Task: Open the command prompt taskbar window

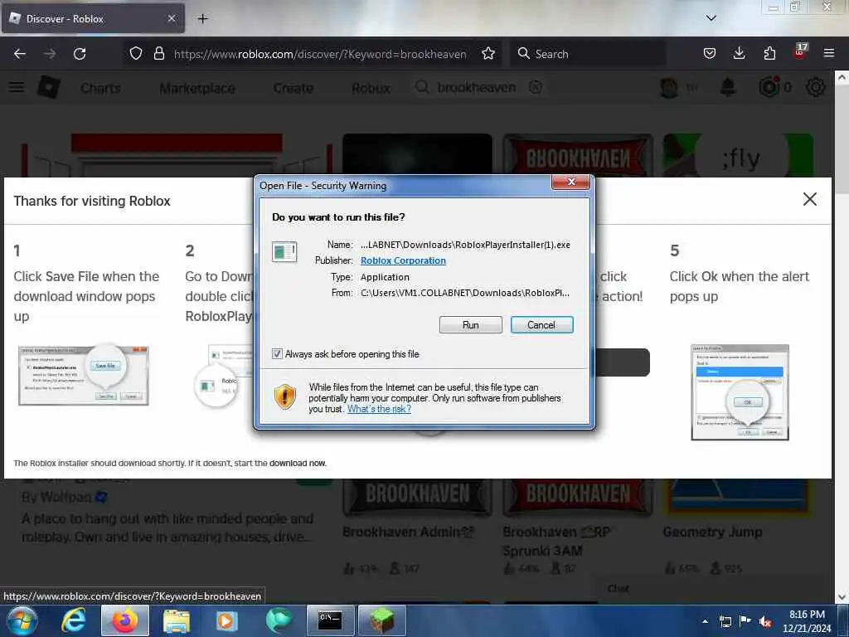Action: 330,620
